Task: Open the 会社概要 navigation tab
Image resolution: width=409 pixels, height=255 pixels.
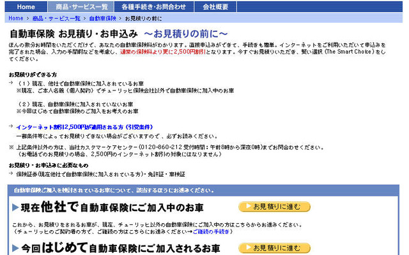Action: point(215,7)
